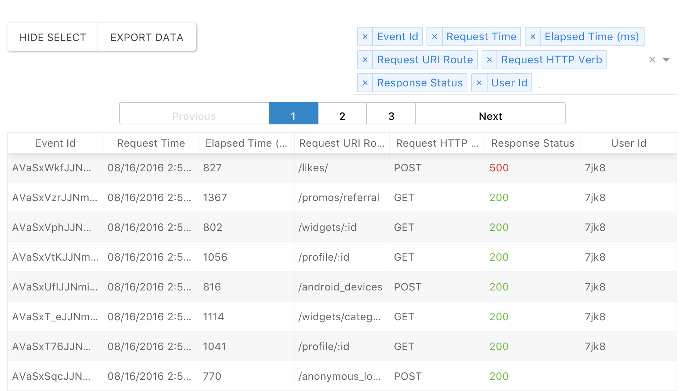Remove the Elapsed Time (ms) tag
Screen dimensions: 687x391
(x=533, y=36)
